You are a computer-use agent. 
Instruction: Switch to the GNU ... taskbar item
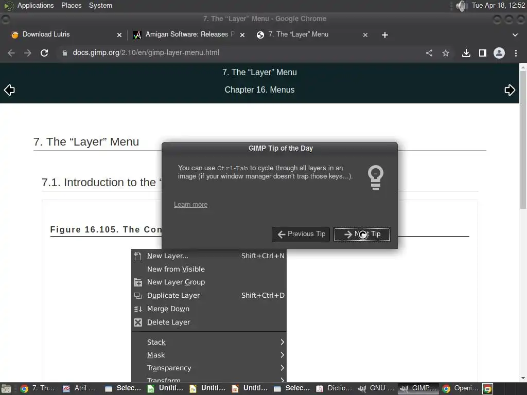point(375,389)
